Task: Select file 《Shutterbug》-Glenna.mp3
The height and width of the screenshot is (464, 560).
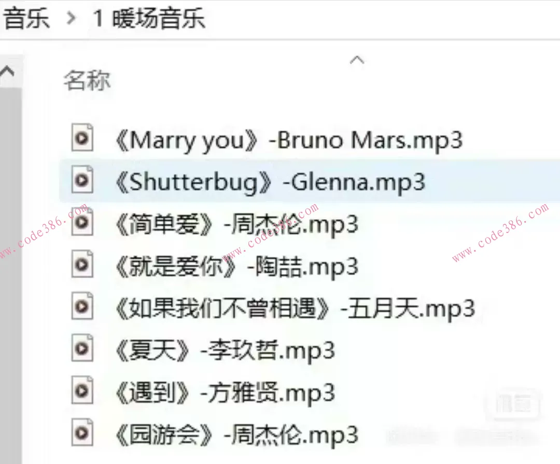Action: pyautogui.click(x=270, y=182)
